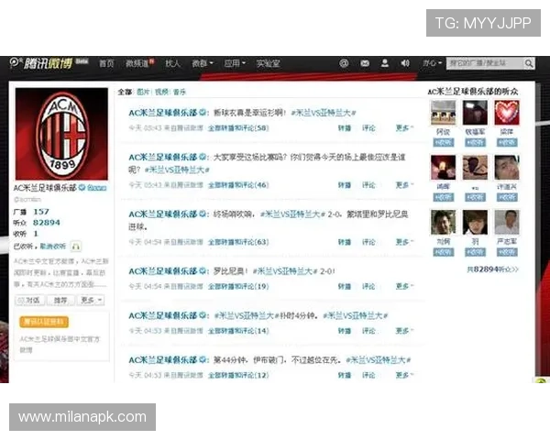Click 转播 on the post with 12 comments
Viewport: 550px width, 440px height.
(345, 375)
